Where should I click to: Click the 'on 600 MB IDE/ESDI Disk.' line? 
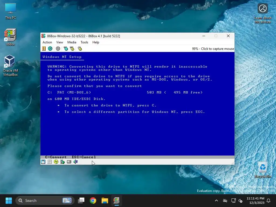(76, 99)
